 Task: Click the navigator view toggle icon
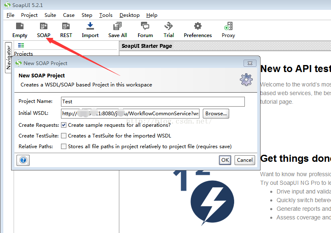point(21,45)
